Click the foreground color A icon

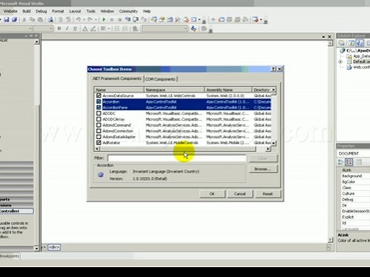85,29
